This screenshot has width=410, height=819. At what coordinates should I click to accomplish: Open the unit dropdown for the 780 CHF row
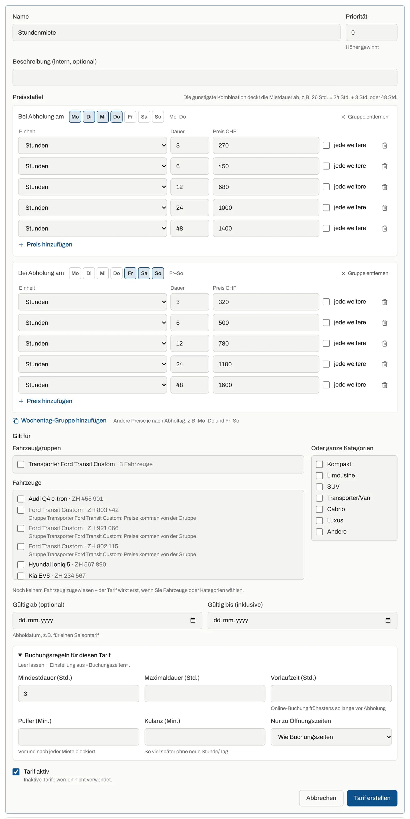point(92,343)
